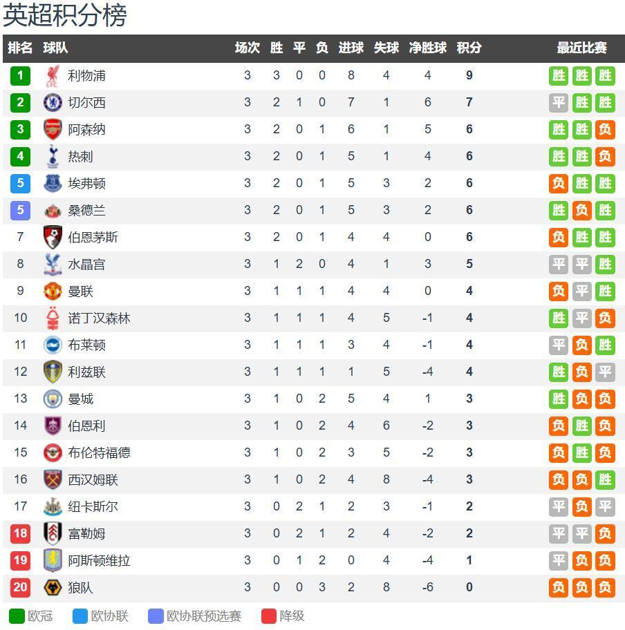625x630 pixels.
Task: Click the Tottenham club crest icon
Action: 53,156
